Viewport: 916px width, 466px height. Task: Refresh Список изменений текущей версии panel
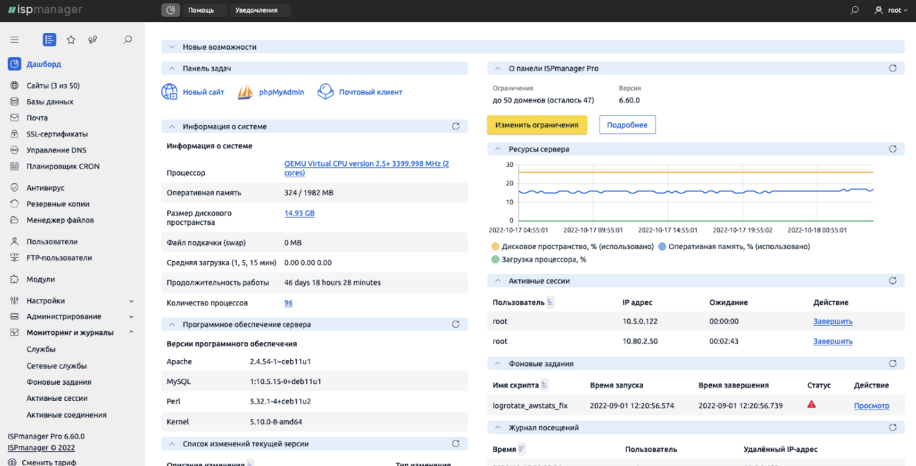coord(455,444)
